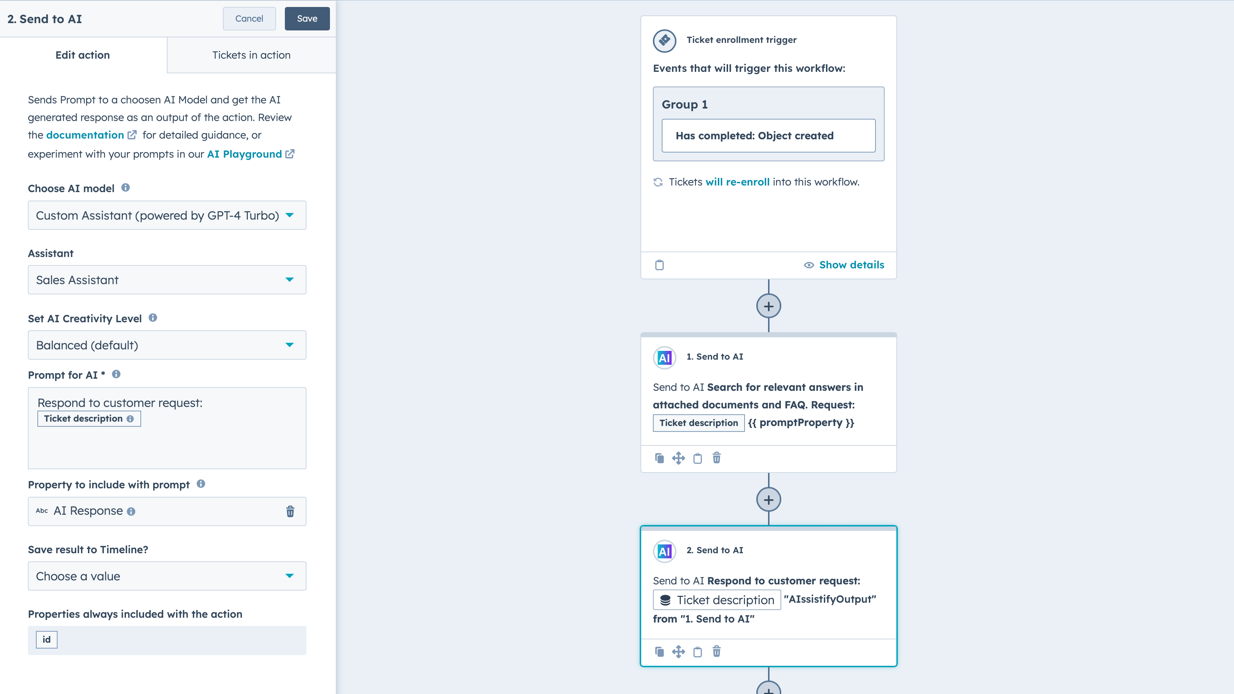Click Show details on the trigger card
Screen dimensions: 1234x694
point(851,265)
